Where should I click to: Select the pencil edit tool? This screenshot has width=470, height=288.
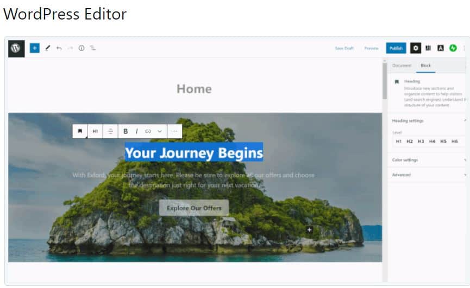point(48,48)
